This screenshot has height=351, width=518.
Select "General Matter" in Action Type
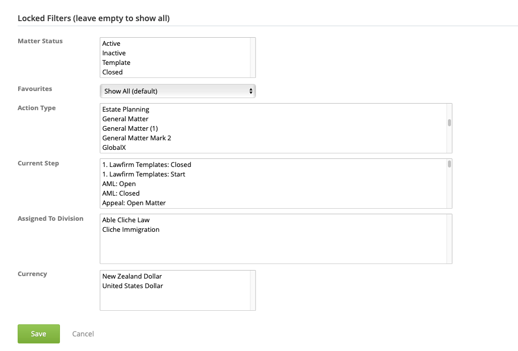pyautogui.click(x=125, y=119)
